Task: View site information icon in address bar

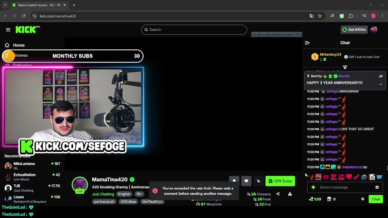Action: pyautogui.click(x=34, y=16)
